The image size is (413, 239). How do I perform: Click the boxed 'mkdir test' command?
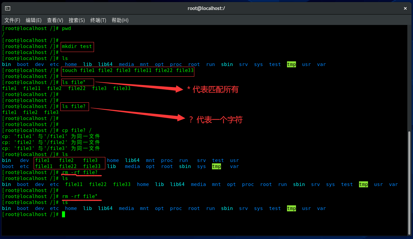77,47
